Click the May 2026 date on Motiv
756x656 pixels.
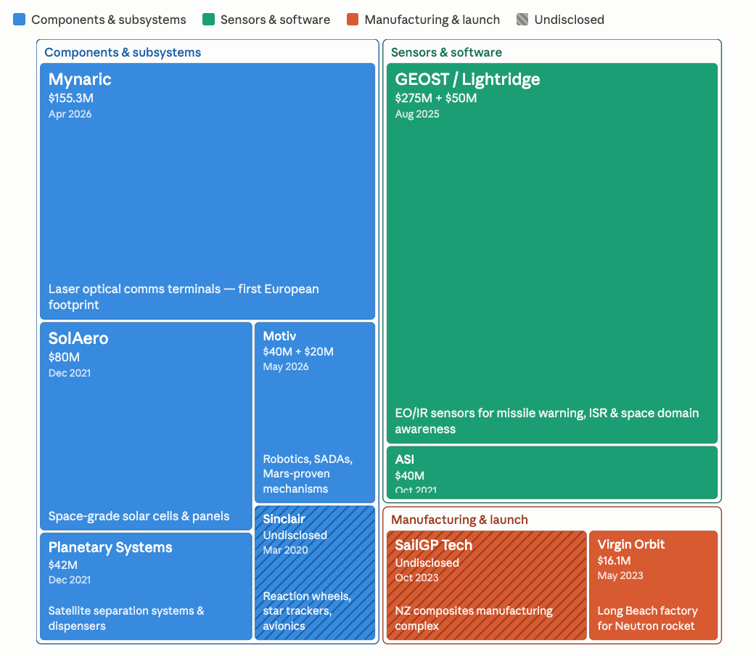(x=285, y=366)
